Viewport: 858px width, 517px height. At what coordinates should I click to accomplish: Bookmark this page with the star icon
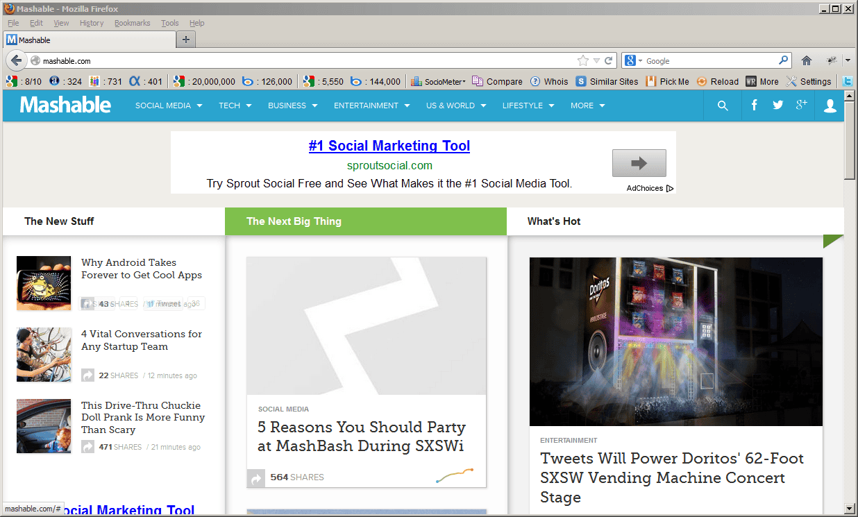point(583,60)
